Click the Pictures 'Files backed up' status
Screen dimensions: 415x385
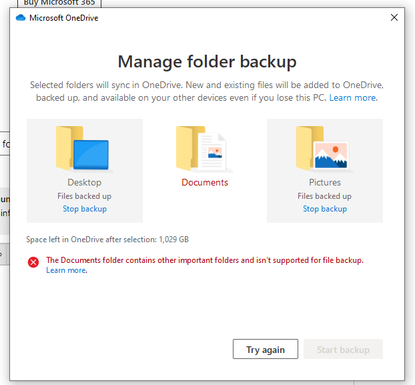pos(324,196)
